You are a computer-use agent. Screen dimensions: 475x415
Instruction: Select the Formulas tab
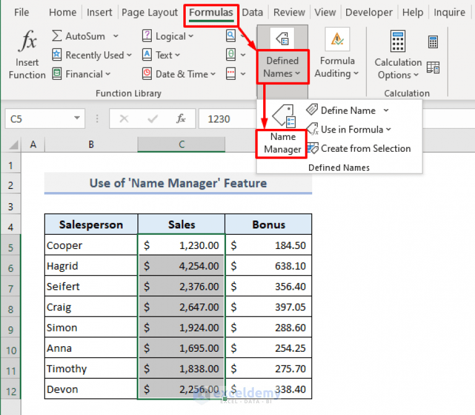(x=211, y=12)
